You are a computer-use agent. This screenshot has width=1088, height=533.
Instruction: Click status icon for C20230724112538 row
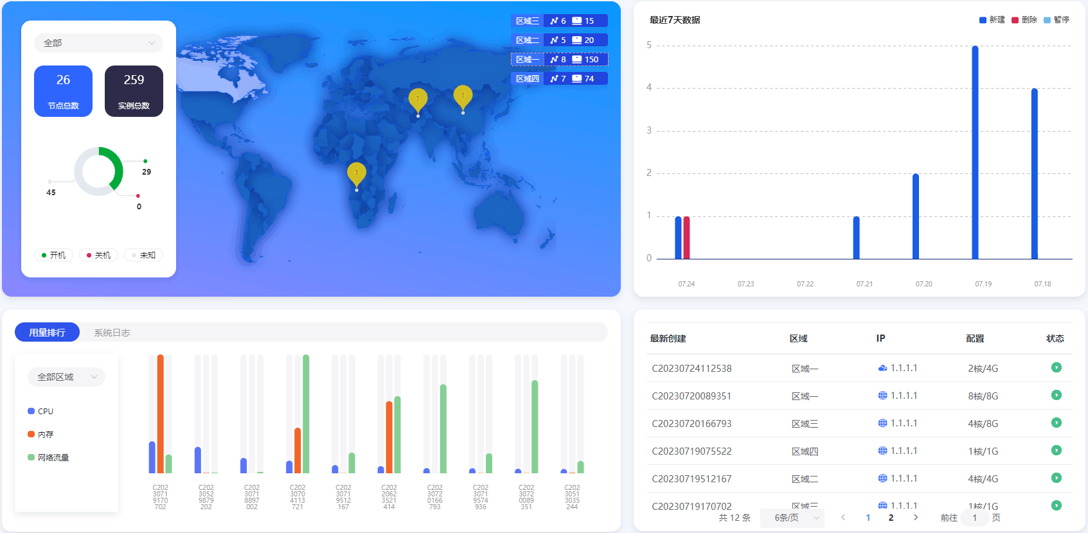point(1056,368)
